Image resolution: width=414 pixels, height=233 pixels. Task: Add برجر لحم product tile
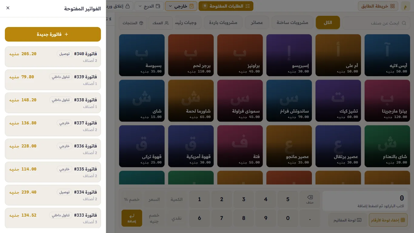[191, 55]
